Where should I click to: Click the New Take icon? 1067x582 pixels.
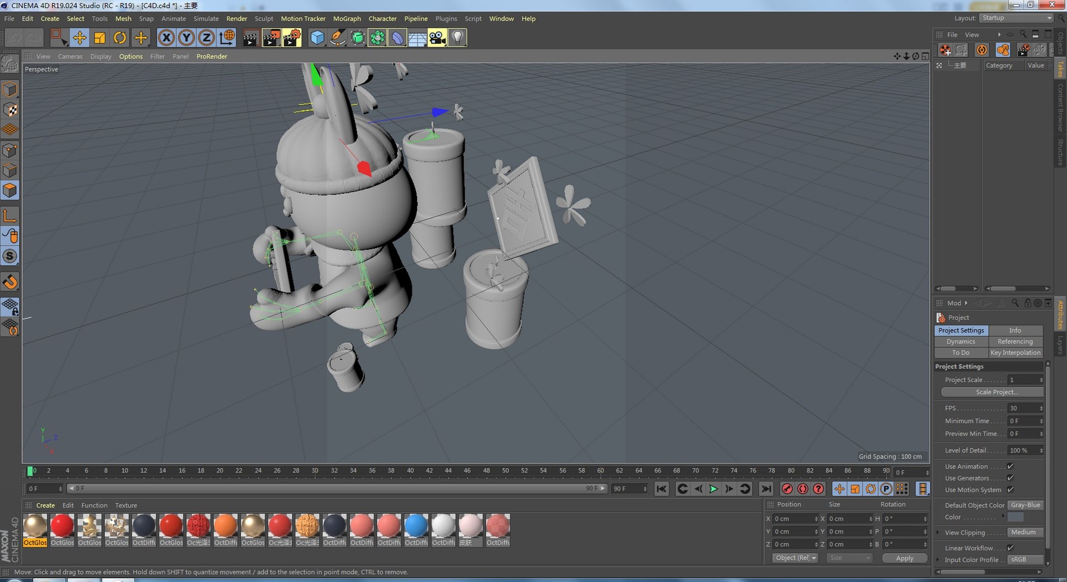point(945,50)
